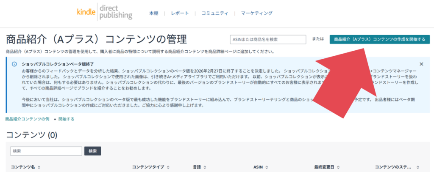Click the info icon in the notice banner

click(14, 64)
